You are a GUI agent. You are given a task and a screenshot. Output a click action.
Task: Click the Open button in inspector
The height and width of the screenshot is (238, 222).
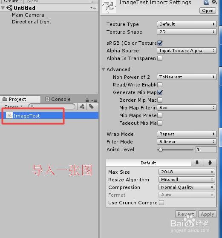[x=208, y=11]
